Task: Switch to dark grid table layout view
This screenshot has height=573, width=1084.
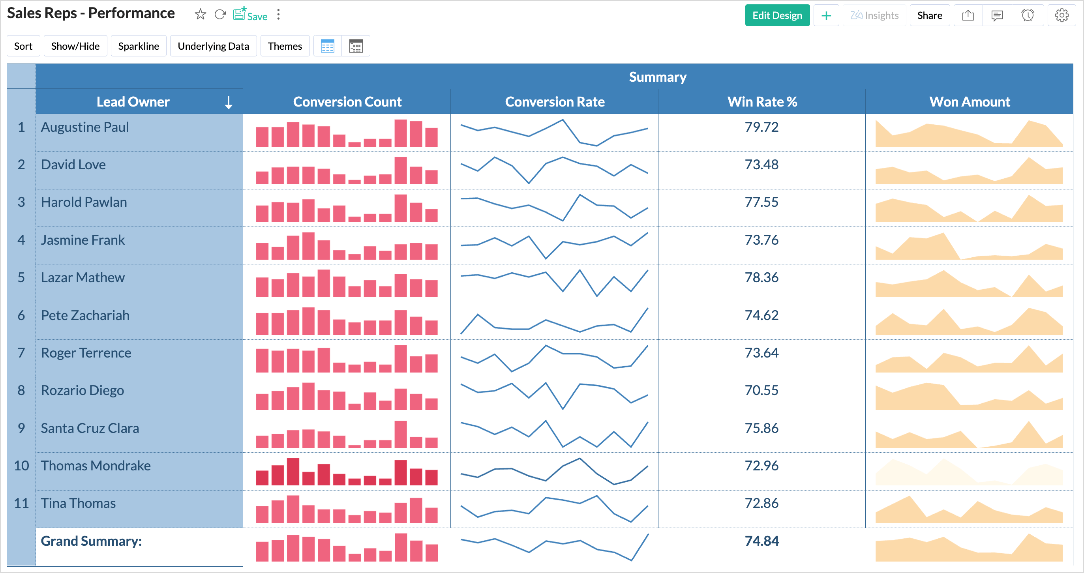Action: 356,46
